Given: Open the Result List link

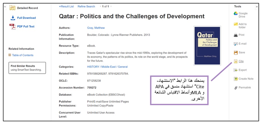Looking at the screenshot, I should coord(66,6).
